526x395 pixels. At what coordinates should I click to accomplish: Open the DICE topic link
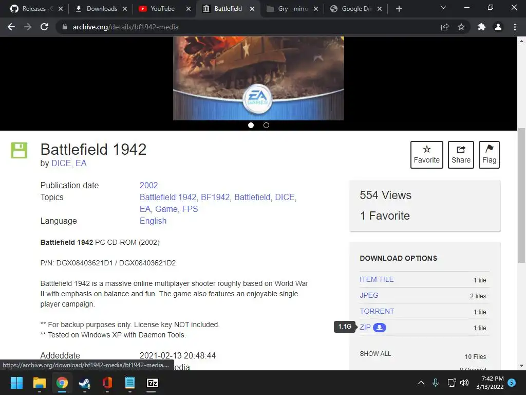(x=286, y=197)
